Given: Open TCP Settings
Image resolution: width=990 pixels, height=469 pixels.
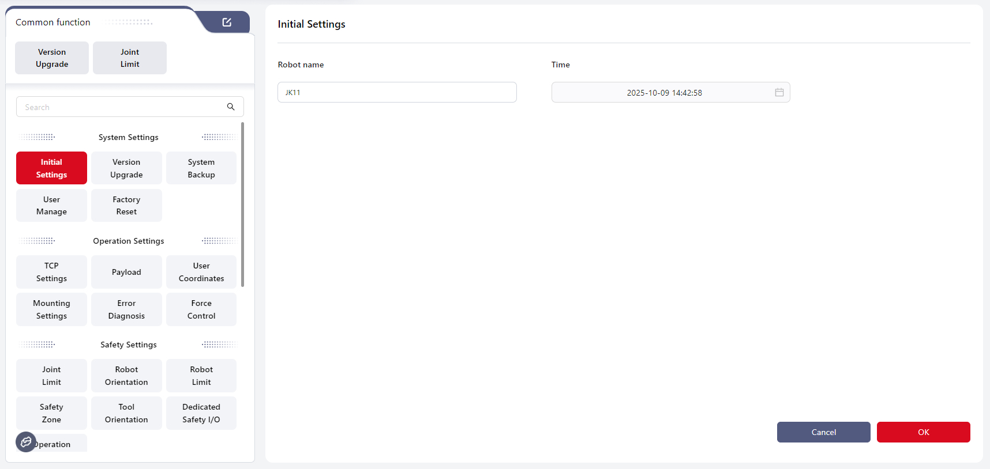Looking at the screenshot, I should [x=51, y=272].
